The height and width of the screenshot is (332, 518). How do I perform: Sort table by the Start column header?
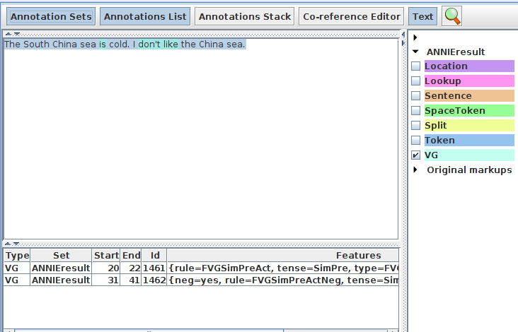[106, 255]
